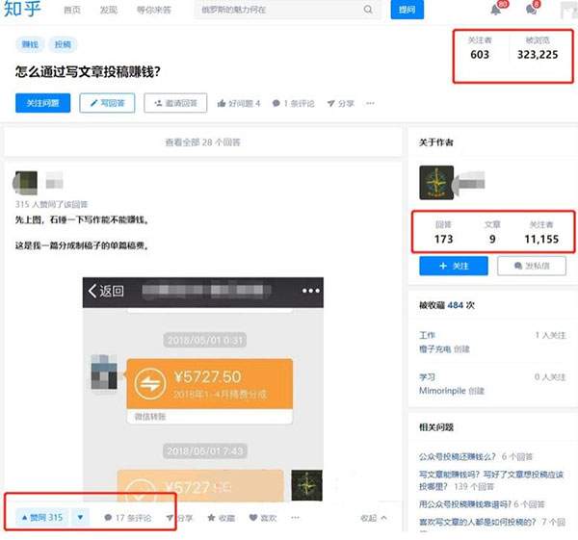The width and height of the screenshot is (578, 540).
Task: Click 好问题 4 thumbs-up icon
Action: pyautogui.click(x=223, y=103)
